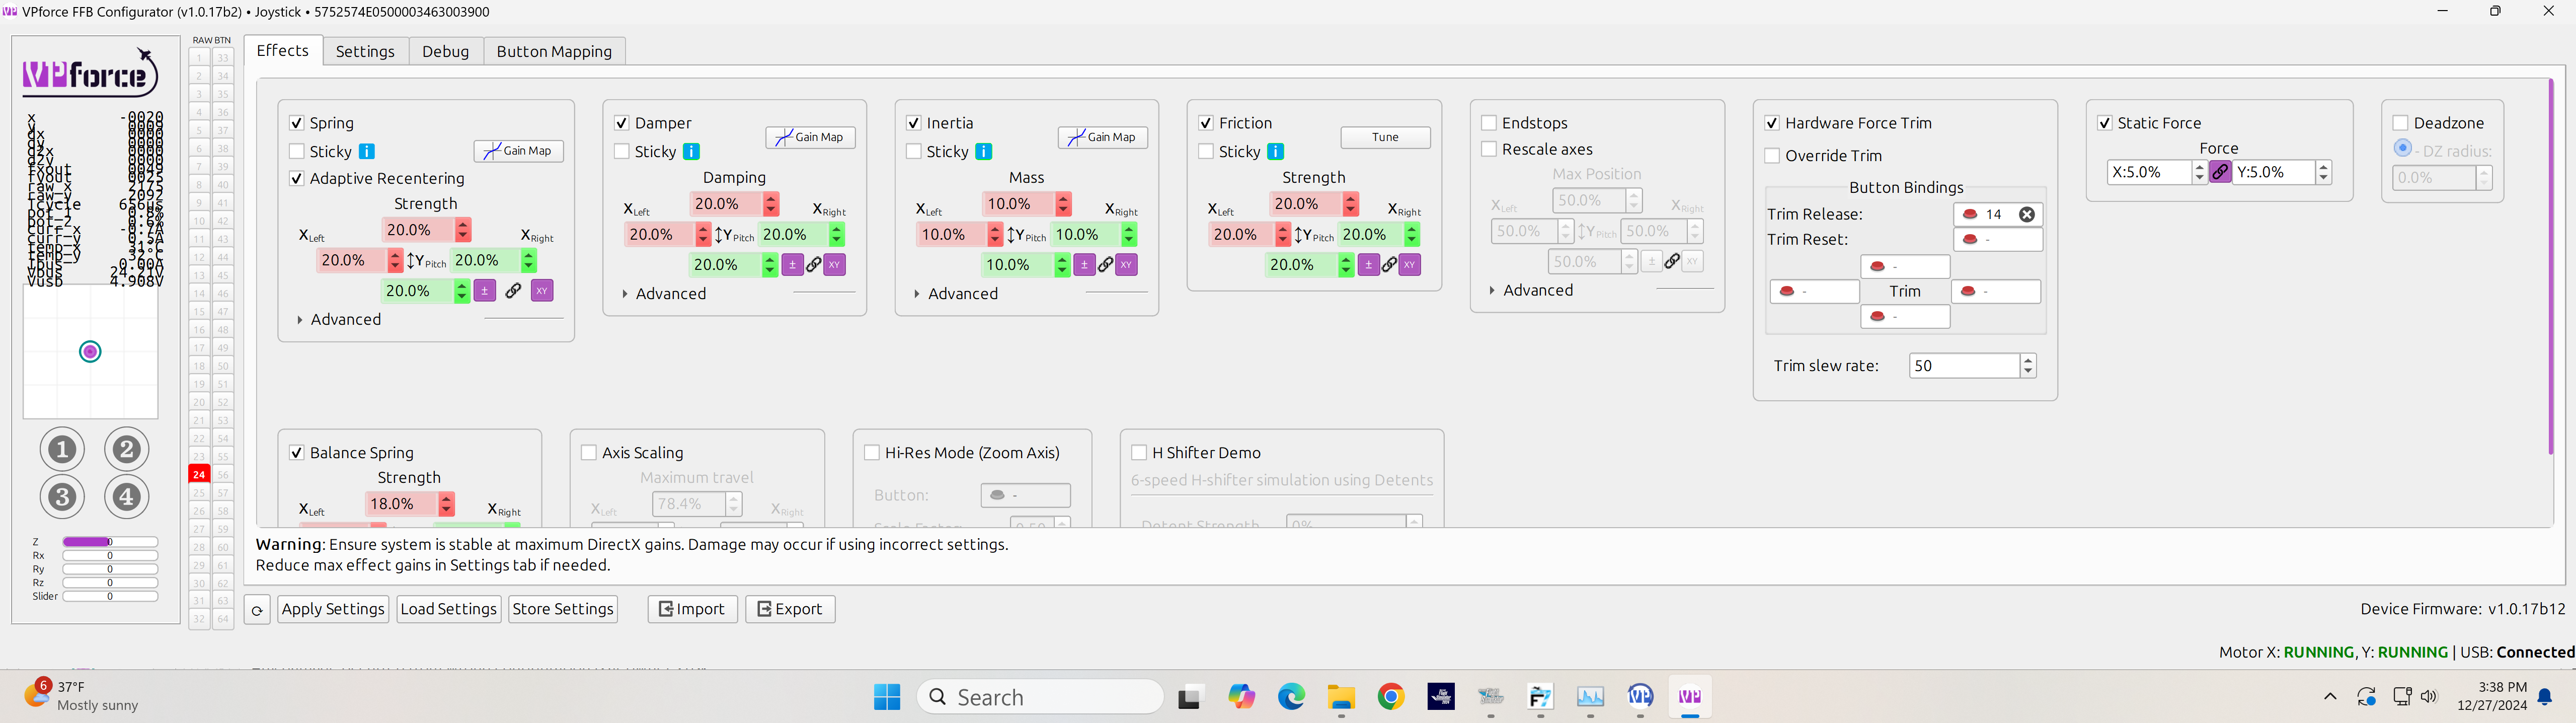Screen dimensions: 2576x723
Task: Unlink X and Y Static Force values
Action: click(2220, 171)
